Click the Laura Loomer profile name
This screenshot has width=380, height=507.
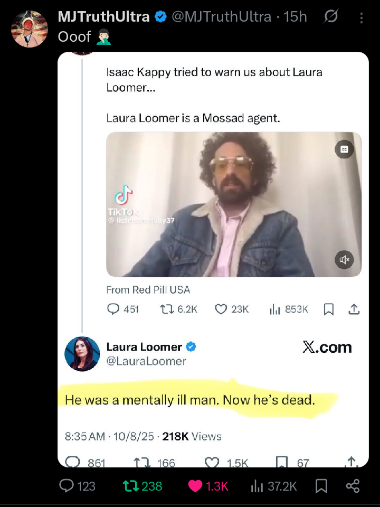[x=144, y=347]
